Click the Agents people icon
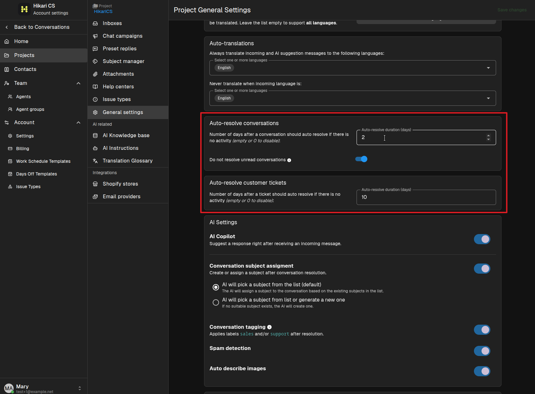 10,97
